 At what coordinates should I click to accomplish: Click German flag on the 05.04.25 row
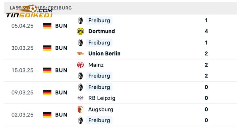pyautogui.click(x=47, y=26)
